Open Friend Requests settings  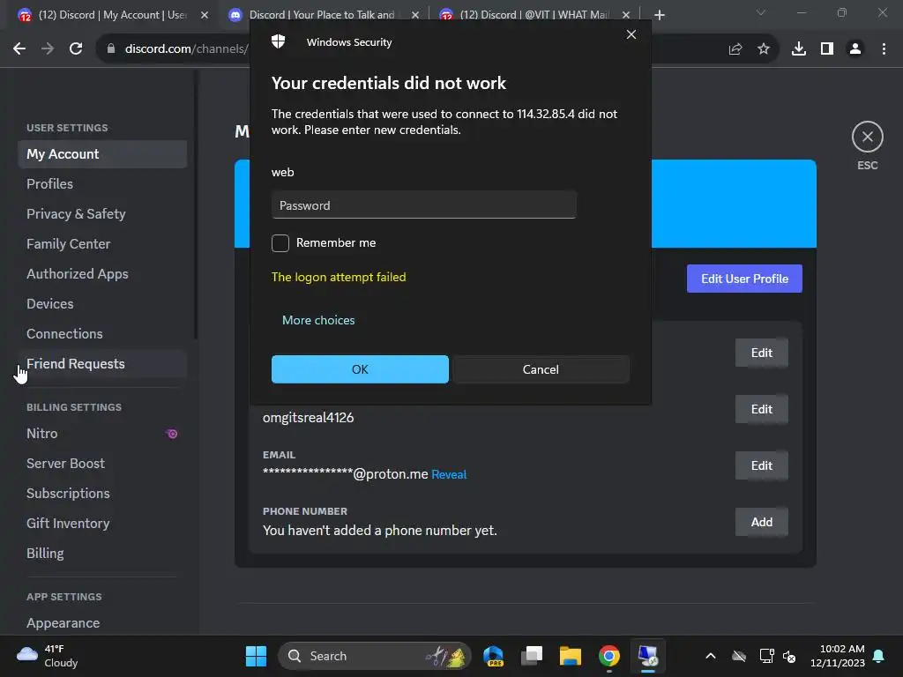pyautogui.click(x=102, y=364)
